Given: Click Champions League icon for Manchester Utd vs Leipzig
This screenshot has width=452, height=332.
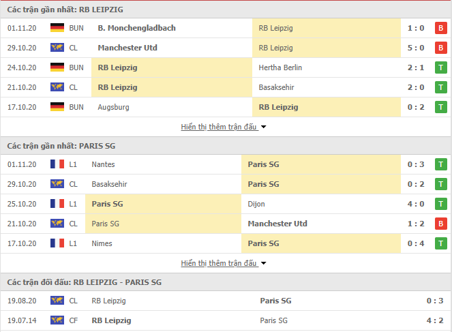Looking at the screenshot, I should 57,48.
